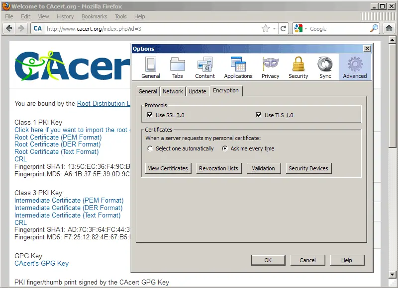The width and height of the screenshot is (398, 288).
Task: Switch to the Update tab
Action: point(197,91)
